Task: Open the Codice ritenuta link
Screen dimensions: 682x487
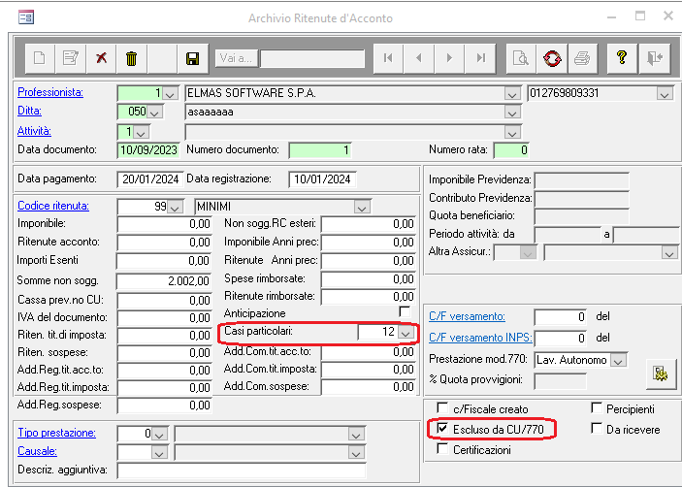Action: click(x=53, y=206)
